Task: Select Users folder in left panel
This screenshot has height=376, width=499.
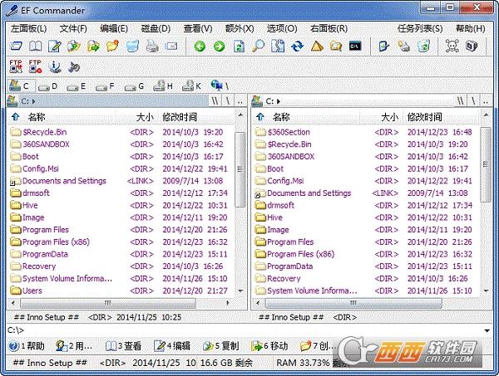Action: [26, 291]
